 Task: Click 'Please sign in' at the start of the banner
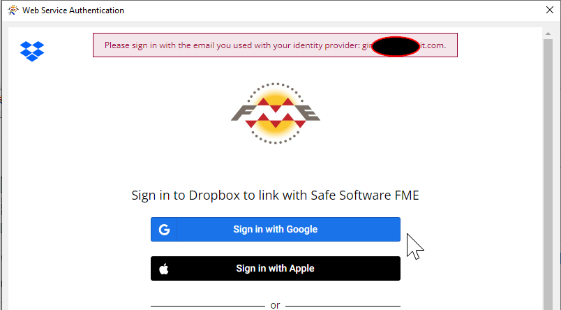point(126,45)
